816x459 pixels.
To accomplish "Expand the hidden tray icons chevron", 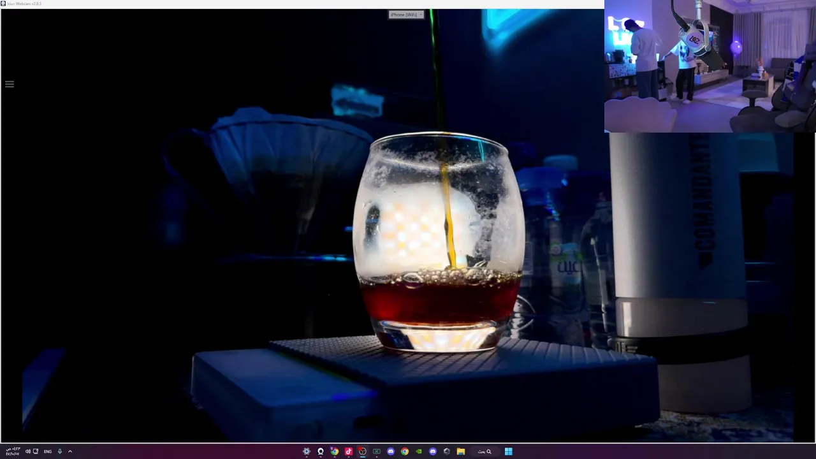I will 70,451.
